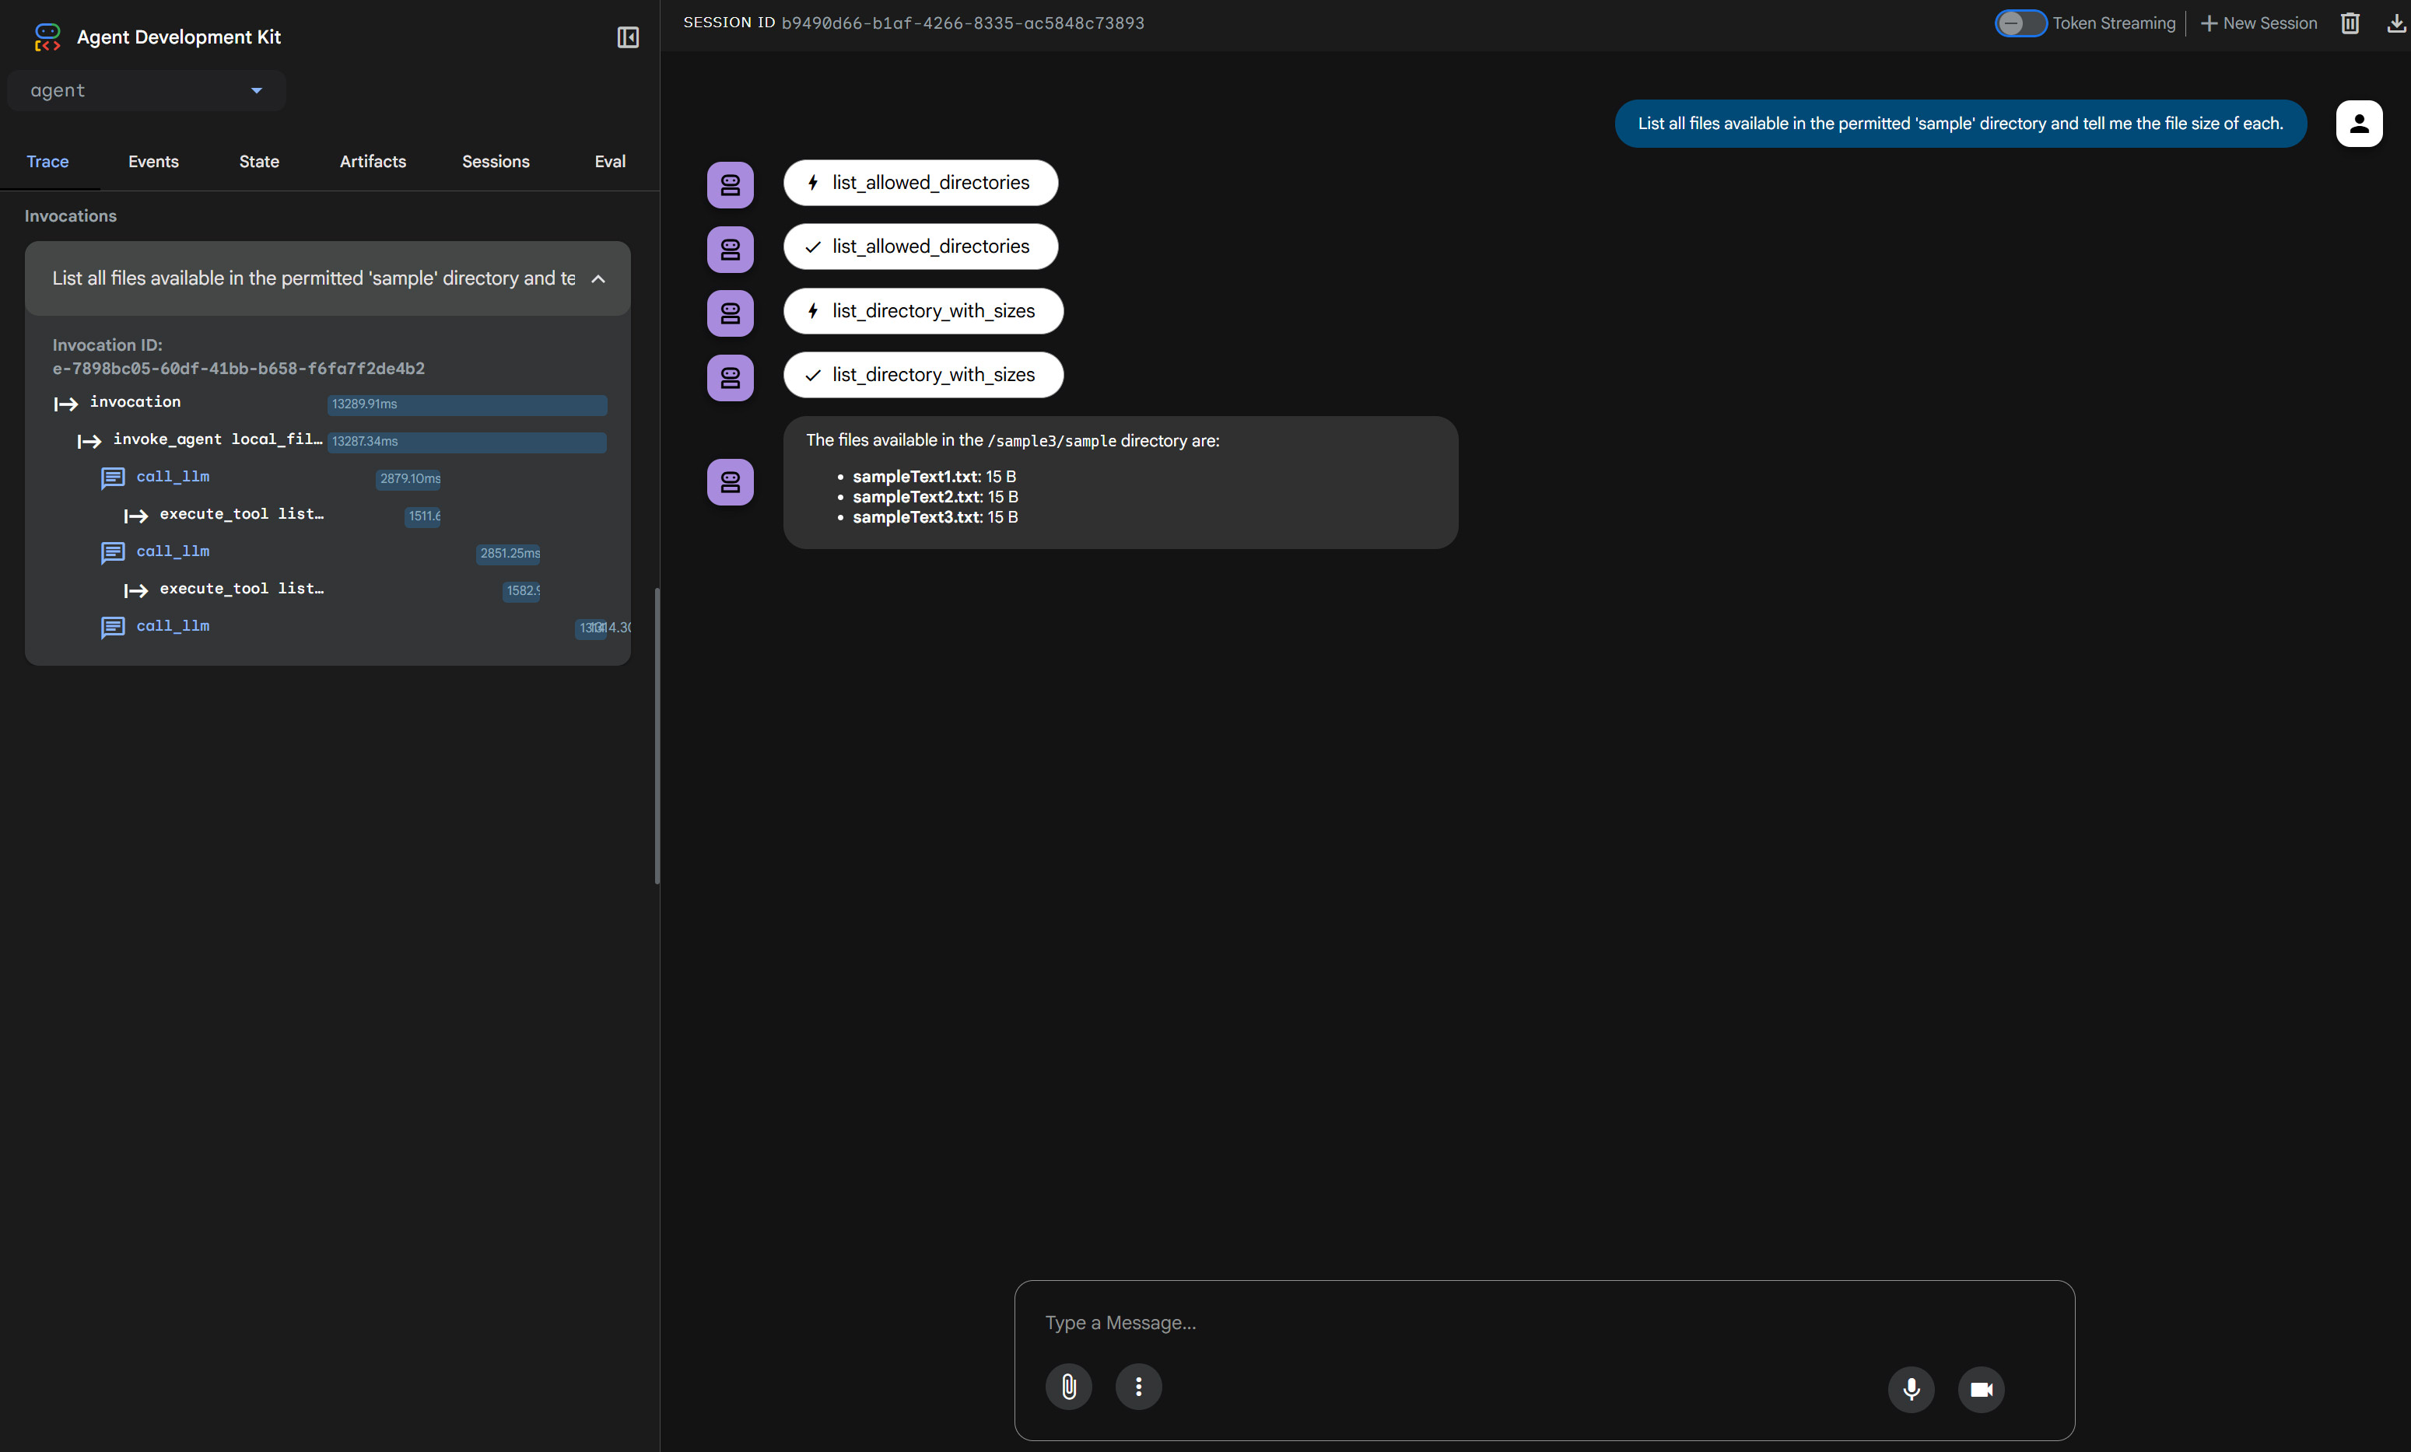Click the 13289.91ms invocation timeline bar
The image size is (2411, 1452).
[467, 404]
